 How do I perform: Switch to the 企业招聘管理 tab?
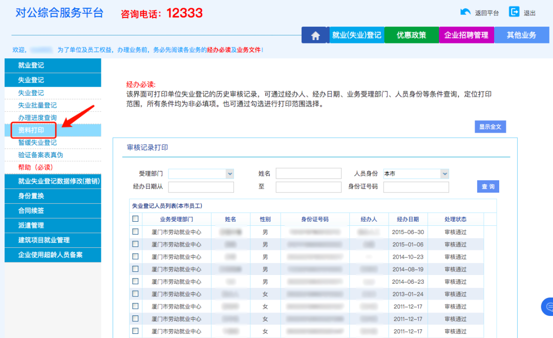(466, 35)
